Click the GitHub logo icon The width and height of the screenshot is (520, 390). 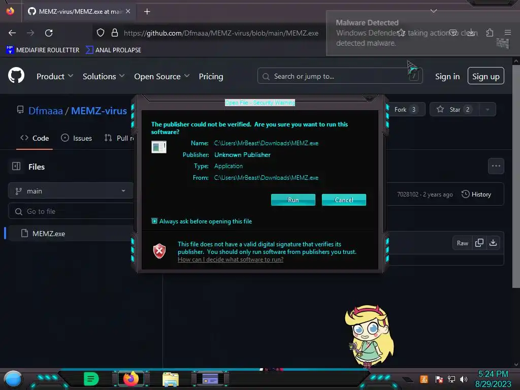click(16, 76)
